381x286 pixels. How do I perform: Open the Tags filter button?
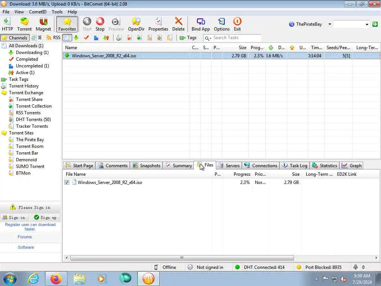[x=188, y=38]
